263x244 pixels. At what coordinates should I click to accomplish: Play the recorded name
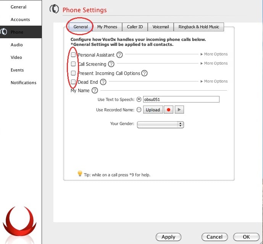coord(179,110)
